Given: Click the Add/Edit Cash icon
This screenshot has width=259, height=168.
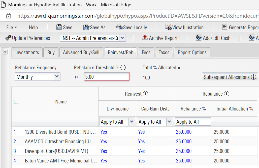Looking at the screenshot, I should coord(199,38).
